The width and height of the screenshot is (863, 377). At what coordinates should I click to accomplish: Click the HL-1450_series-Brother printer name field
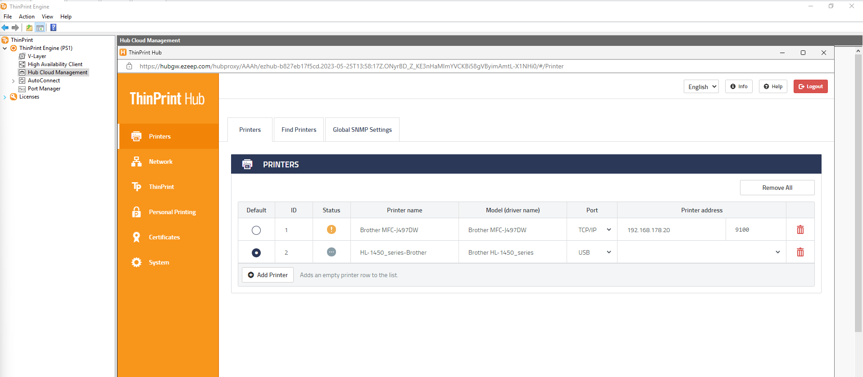[404, 252]
